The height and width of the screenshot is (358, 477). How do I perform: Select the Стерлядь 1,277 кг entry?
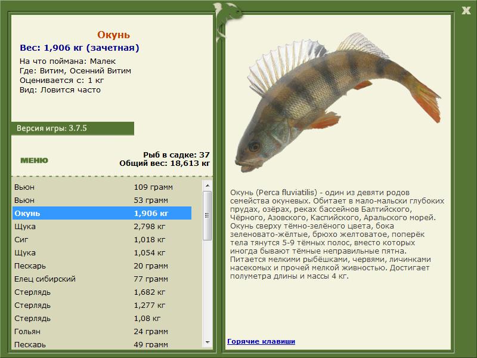(102, 305)
